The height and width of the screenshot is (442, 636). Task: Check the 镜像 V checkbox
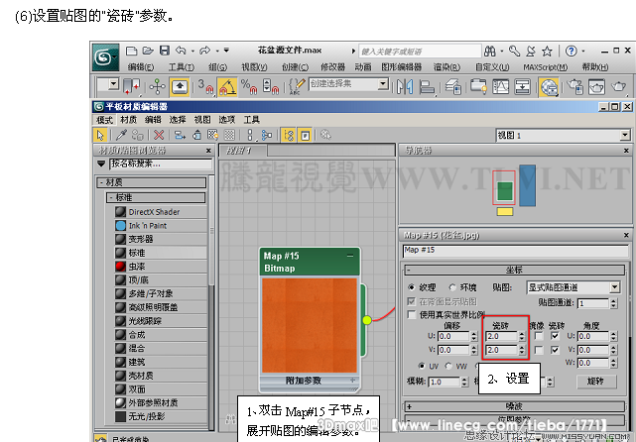539,350
